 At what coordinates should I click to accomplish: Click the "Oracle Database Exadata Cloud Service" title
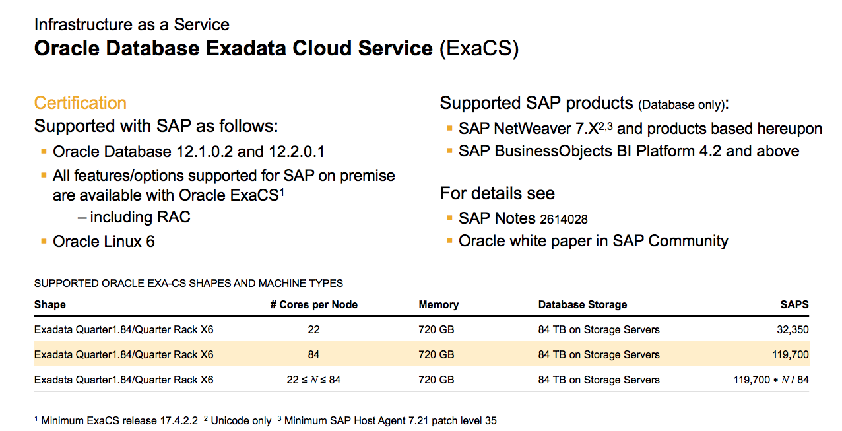click(233, 49)
